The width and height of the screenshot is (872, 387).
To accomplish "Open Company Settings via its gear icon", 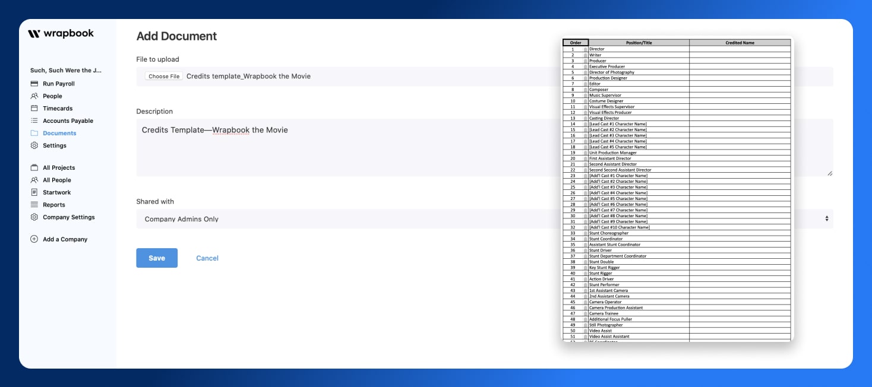I will (x=34, y=217).
